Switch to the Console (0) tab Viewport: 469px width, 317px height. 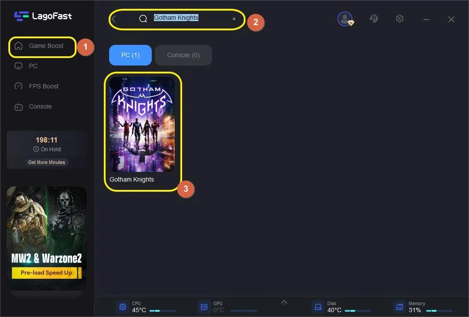[x=183, y=55]
